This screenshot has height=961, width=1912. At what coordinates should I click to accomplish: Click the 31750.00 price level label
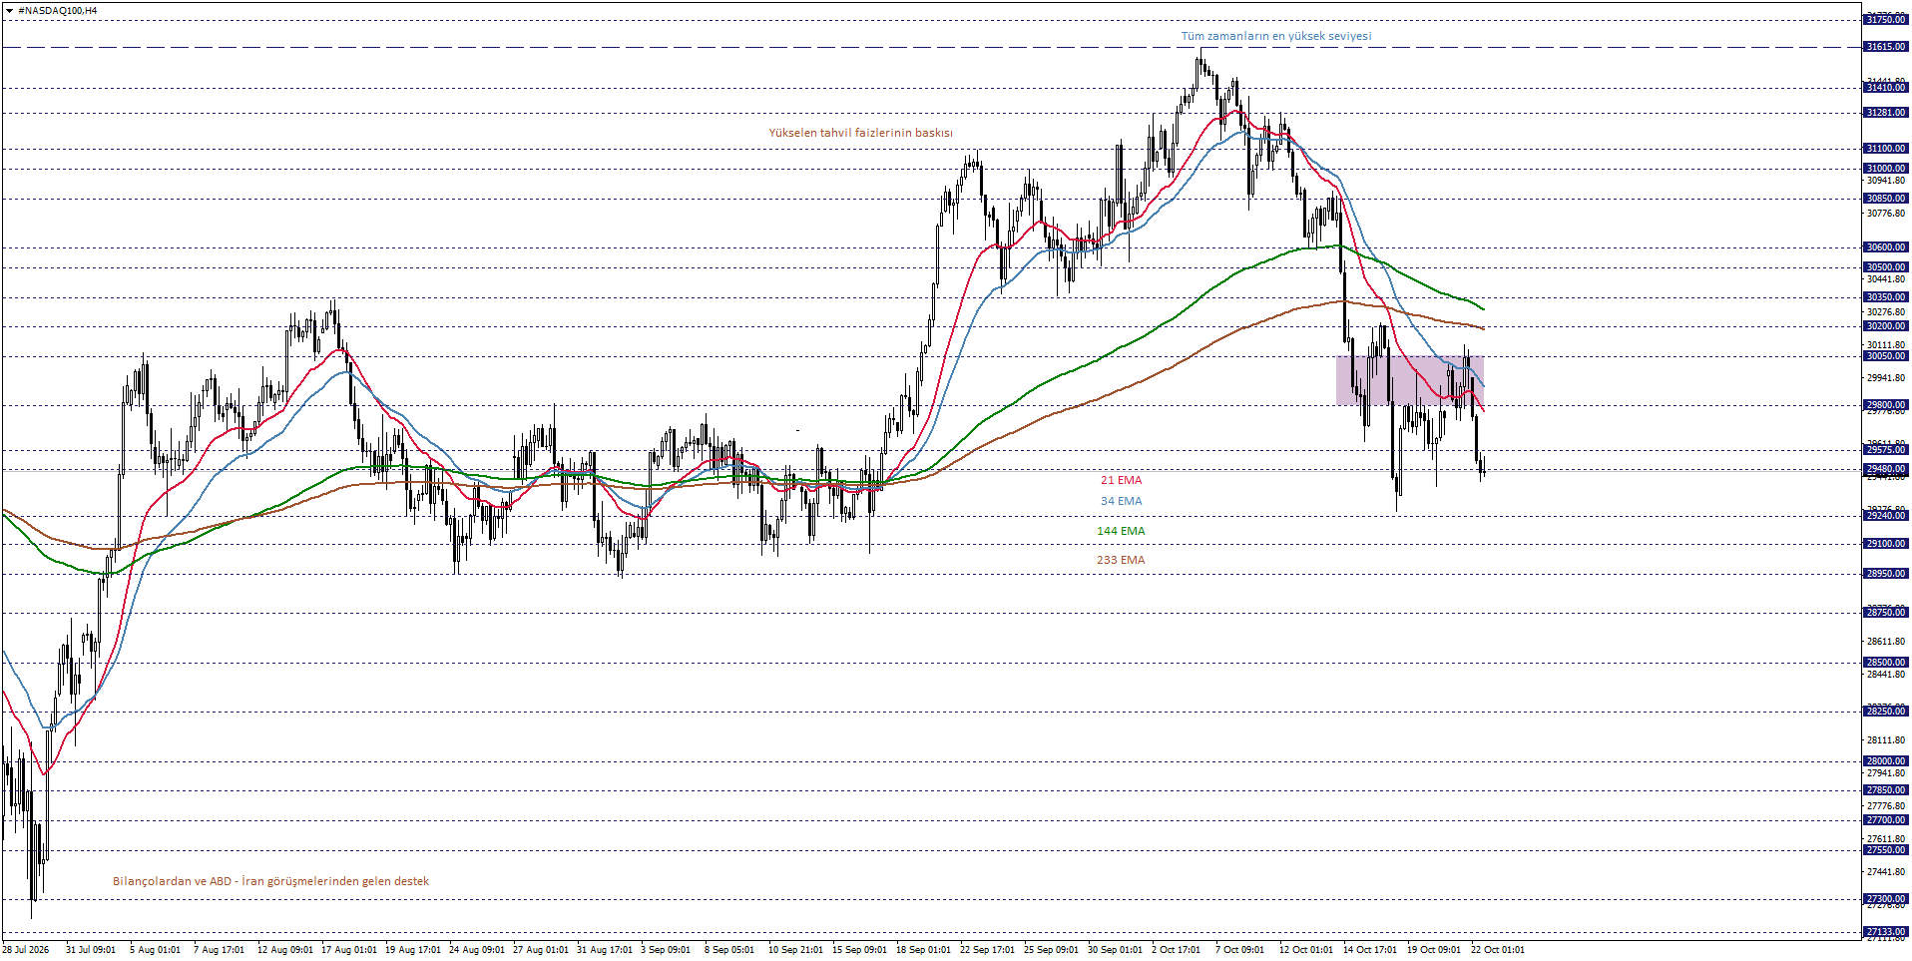point(1885,20)
